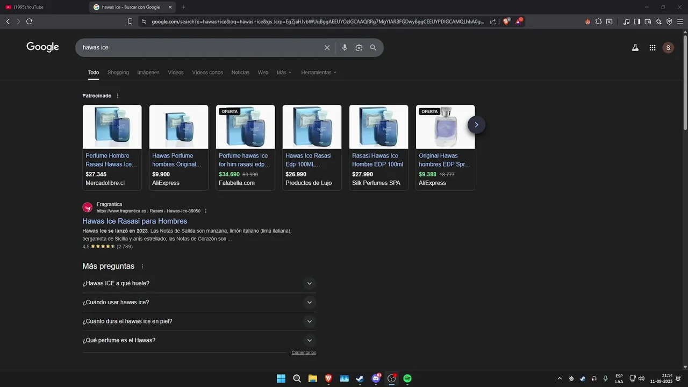Clear the search box with the X icon
Image resolution: width=688 pixels, height=387 pixels.
click(327, 48)
